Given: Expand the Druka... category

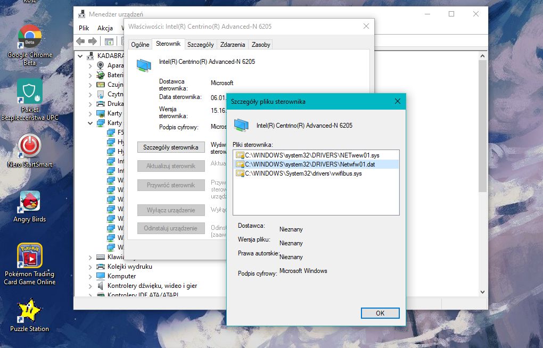Looking at the screenshot, I should click(90, 104).
